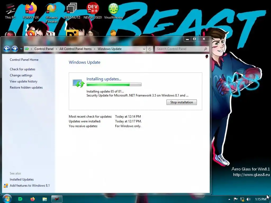This screenshot has height=203, width=271.
Task: Click the search magnifier icon
Action: pos(205,49)
